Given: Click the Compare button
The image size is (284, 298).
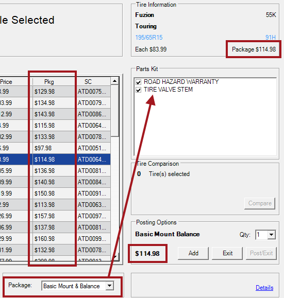Looking at the screenshot, I should pos(260,203).
